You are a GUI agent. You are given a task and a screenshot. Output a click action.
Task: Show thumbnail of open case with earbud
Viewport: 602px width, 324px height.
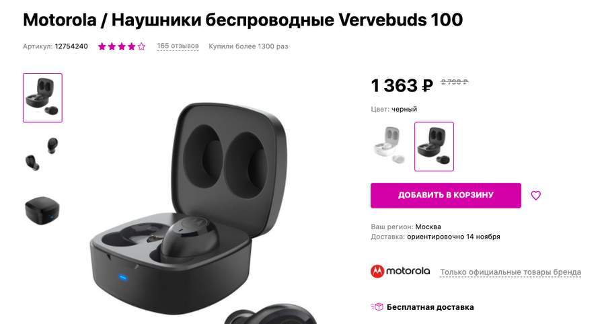42,98
